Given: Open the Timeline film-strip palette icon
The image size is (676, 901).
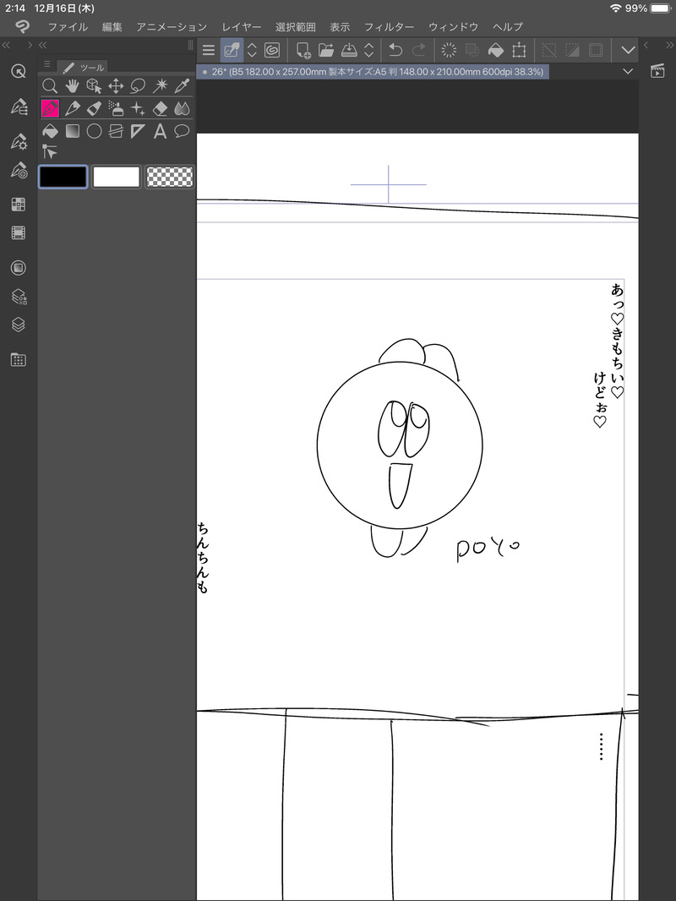Looking at the screenshot, I should click(19, 232).
